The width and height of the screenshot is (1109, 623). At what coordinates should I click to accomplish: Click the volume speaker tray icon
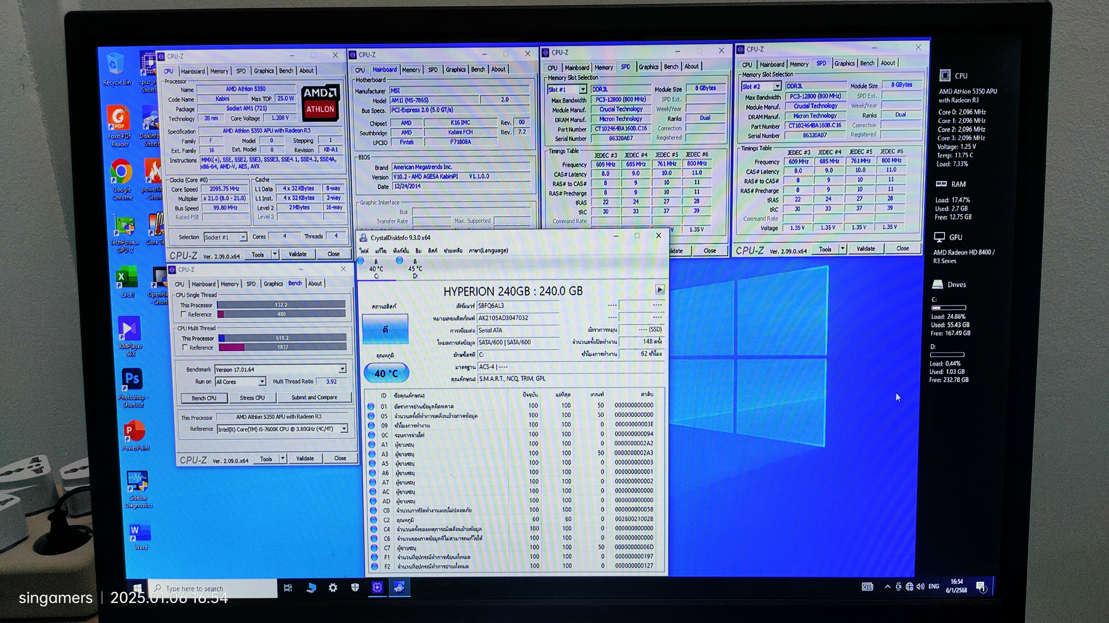point(920,587)
